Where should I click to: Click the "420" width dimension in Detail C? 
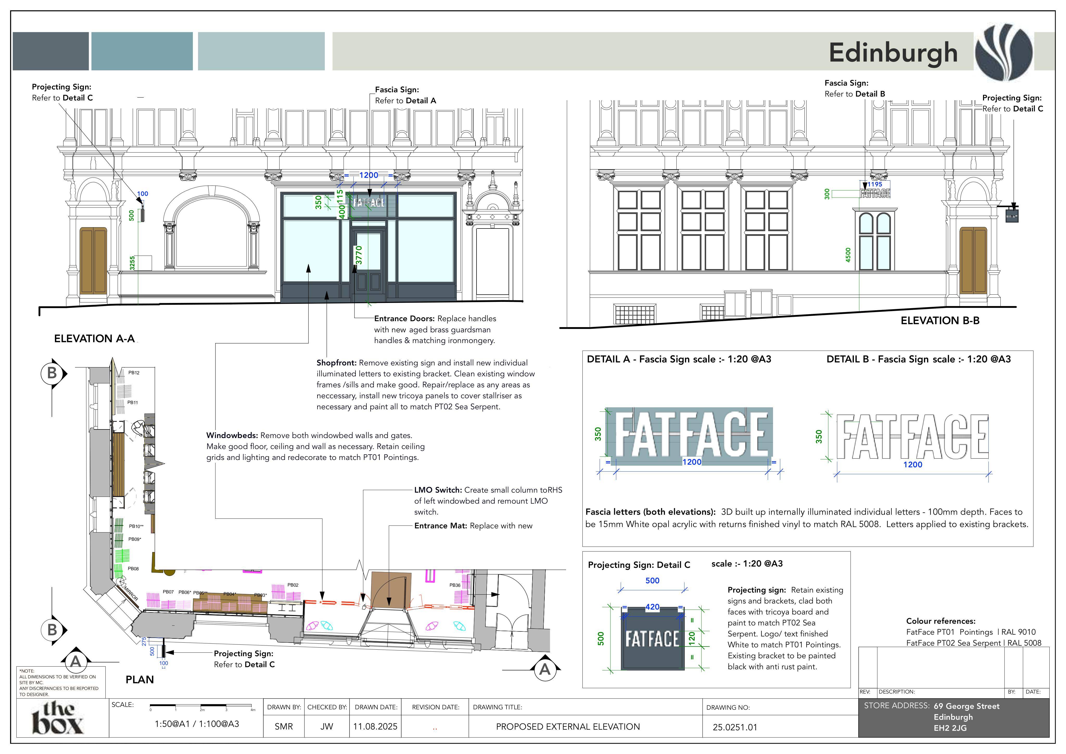[x=652, y=607]
